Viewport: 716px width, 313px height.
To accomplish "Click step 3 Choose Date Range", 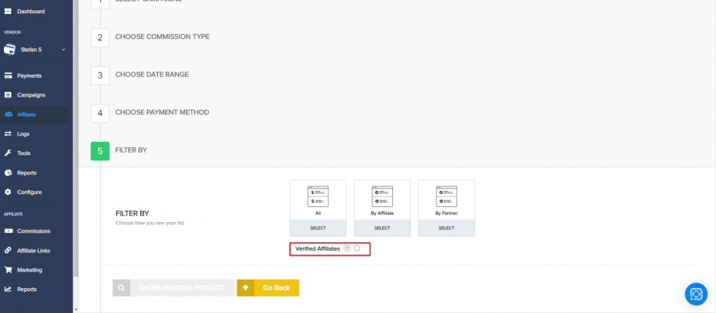I will coord(152,75).
